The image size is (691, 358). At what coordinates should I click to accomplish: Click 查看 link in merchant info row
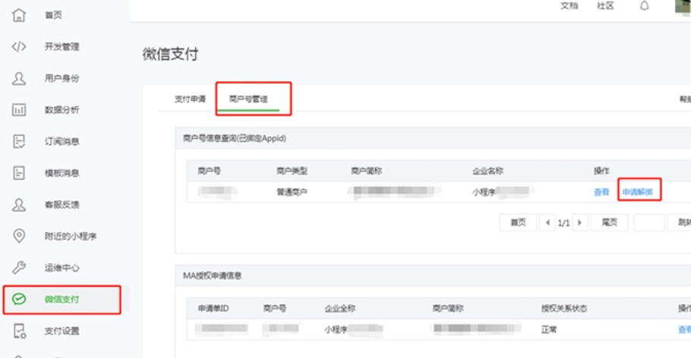[x=601, y=192]
